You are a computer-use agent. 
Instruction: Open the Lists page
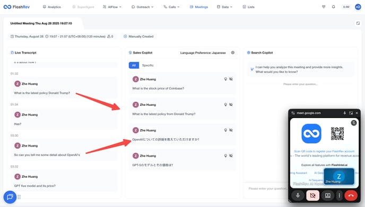249,7
